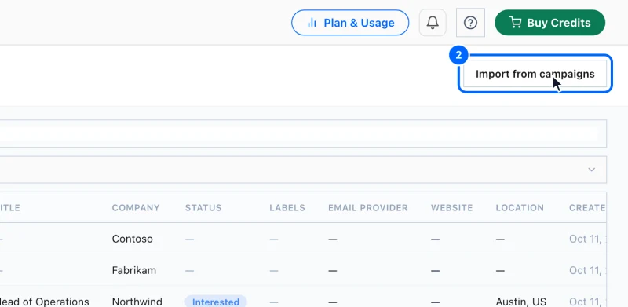Select the Contoso company cell

tap(132, 239)
